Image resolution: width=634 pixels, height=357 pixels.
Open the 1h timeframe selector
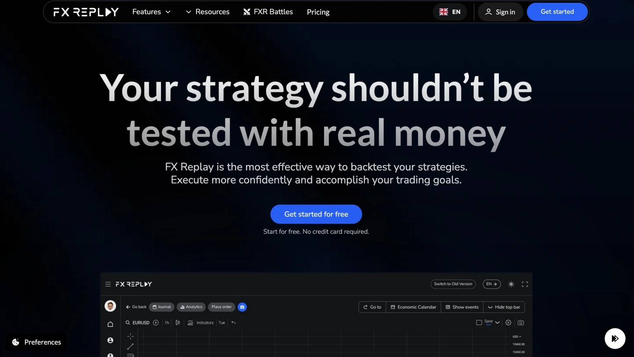point(167,323)
